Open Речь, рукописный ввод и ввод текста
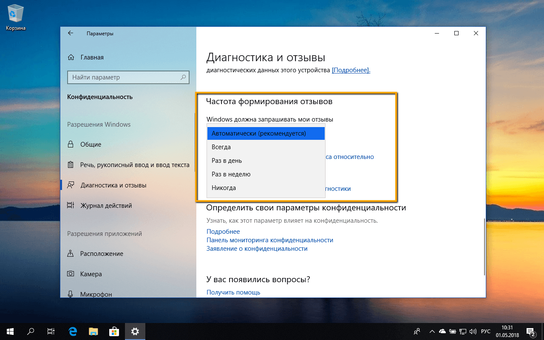 point(128,165)
